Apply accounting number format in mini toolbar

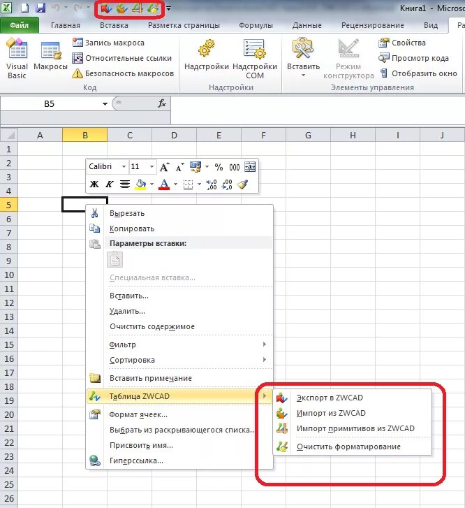195,167
